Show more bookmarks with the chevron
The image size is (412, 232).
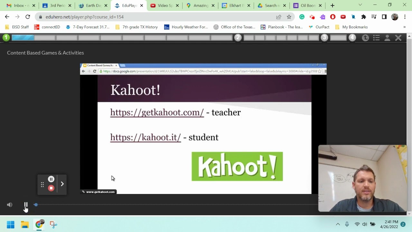[405, 27]
